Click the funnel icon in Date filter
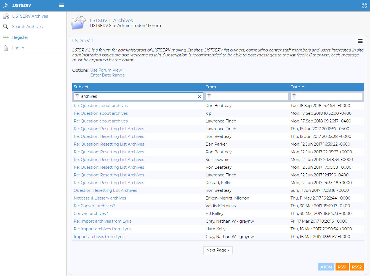Image resolution: width=370 pixels, height=276 pixels. pos(294,96)
